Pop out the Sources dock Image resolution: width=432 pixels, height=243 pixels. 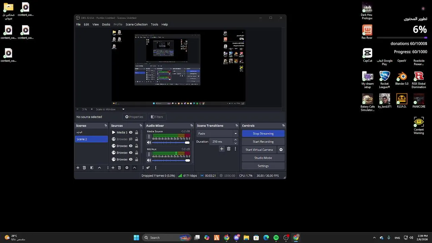click(141, 126)
